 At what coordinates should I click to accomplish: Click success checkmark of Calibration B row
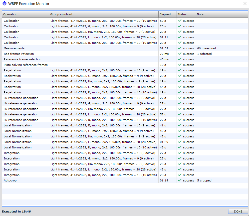tap(180, 21)
